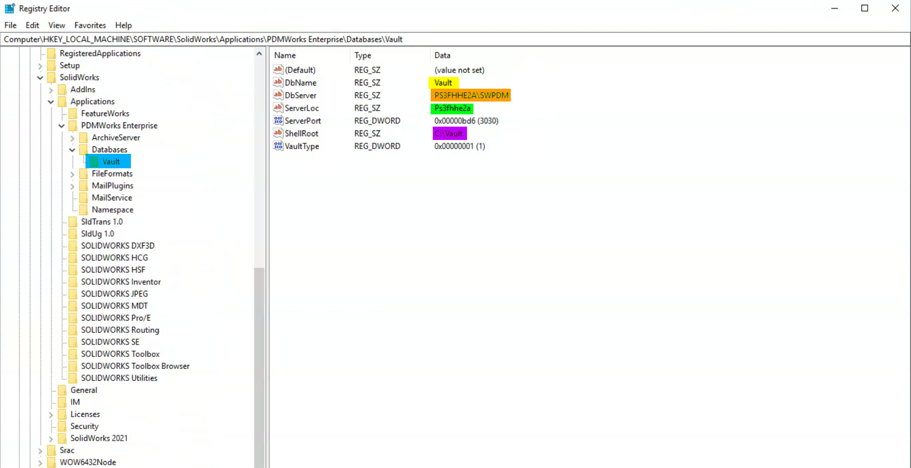The width and height of the screenshot is (911, 468).
Task: Select the SOLIDWORKS Toolbox Browser key
Action: point(135,366)
